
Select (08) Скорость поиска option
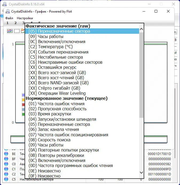82,140
